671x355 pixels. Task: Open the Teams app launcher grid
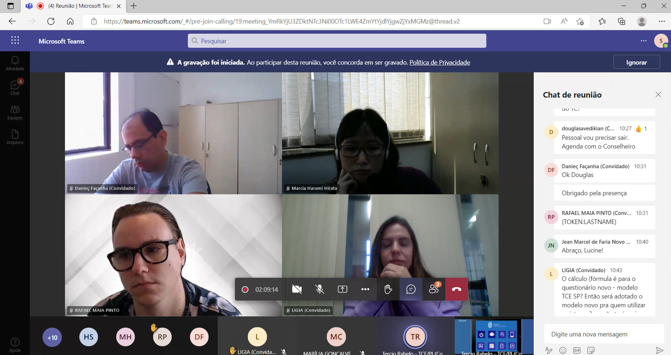(15, 40)
